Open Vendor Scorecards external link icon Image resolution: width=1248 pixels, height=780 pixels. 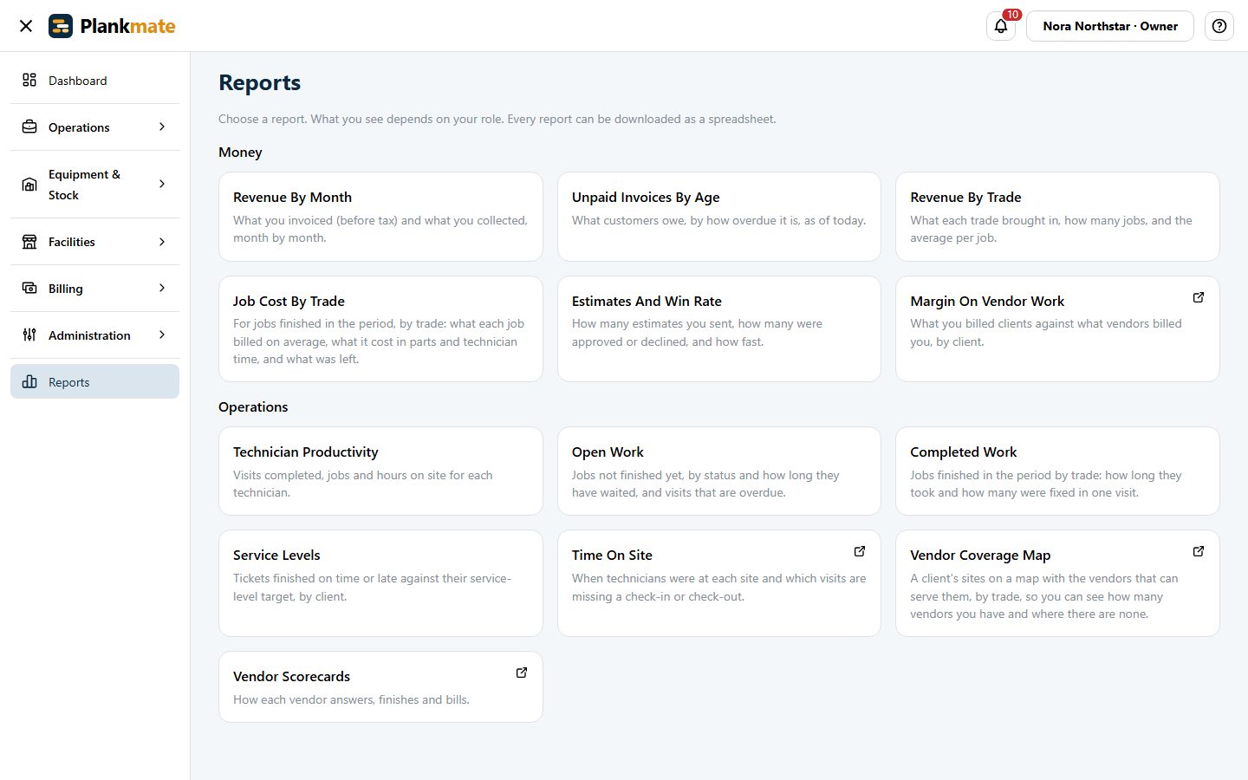(522, 673)
